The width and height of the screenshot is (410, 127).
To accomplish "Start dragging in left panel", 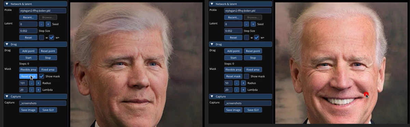I will tap(28, 58).
